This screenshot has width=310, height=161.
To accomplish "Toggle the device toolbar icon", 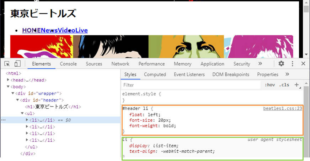I will 17,63.
